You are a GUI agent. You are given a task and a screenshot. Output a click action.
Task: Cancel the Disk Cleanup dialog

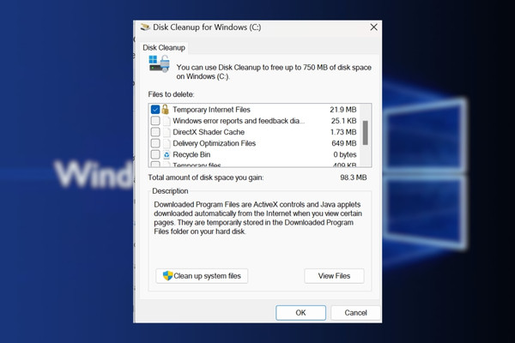tap(355, 313)
